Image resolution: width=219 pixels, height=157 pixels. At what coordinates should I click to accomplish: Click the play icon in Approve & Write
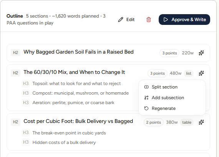point(166,20)
